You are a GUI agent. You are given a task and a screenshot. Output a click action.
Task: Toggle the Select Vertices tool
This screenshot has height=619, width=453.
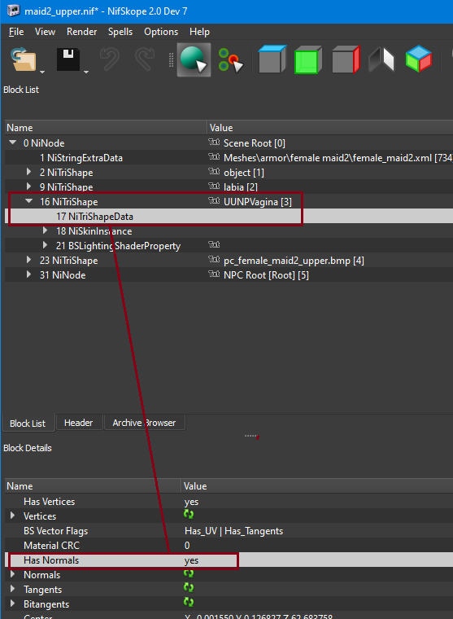231,60
